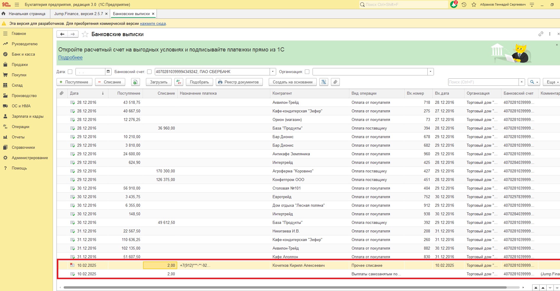Click the related documents structure icon
The image size is (560, 291).
click(324, 82)
